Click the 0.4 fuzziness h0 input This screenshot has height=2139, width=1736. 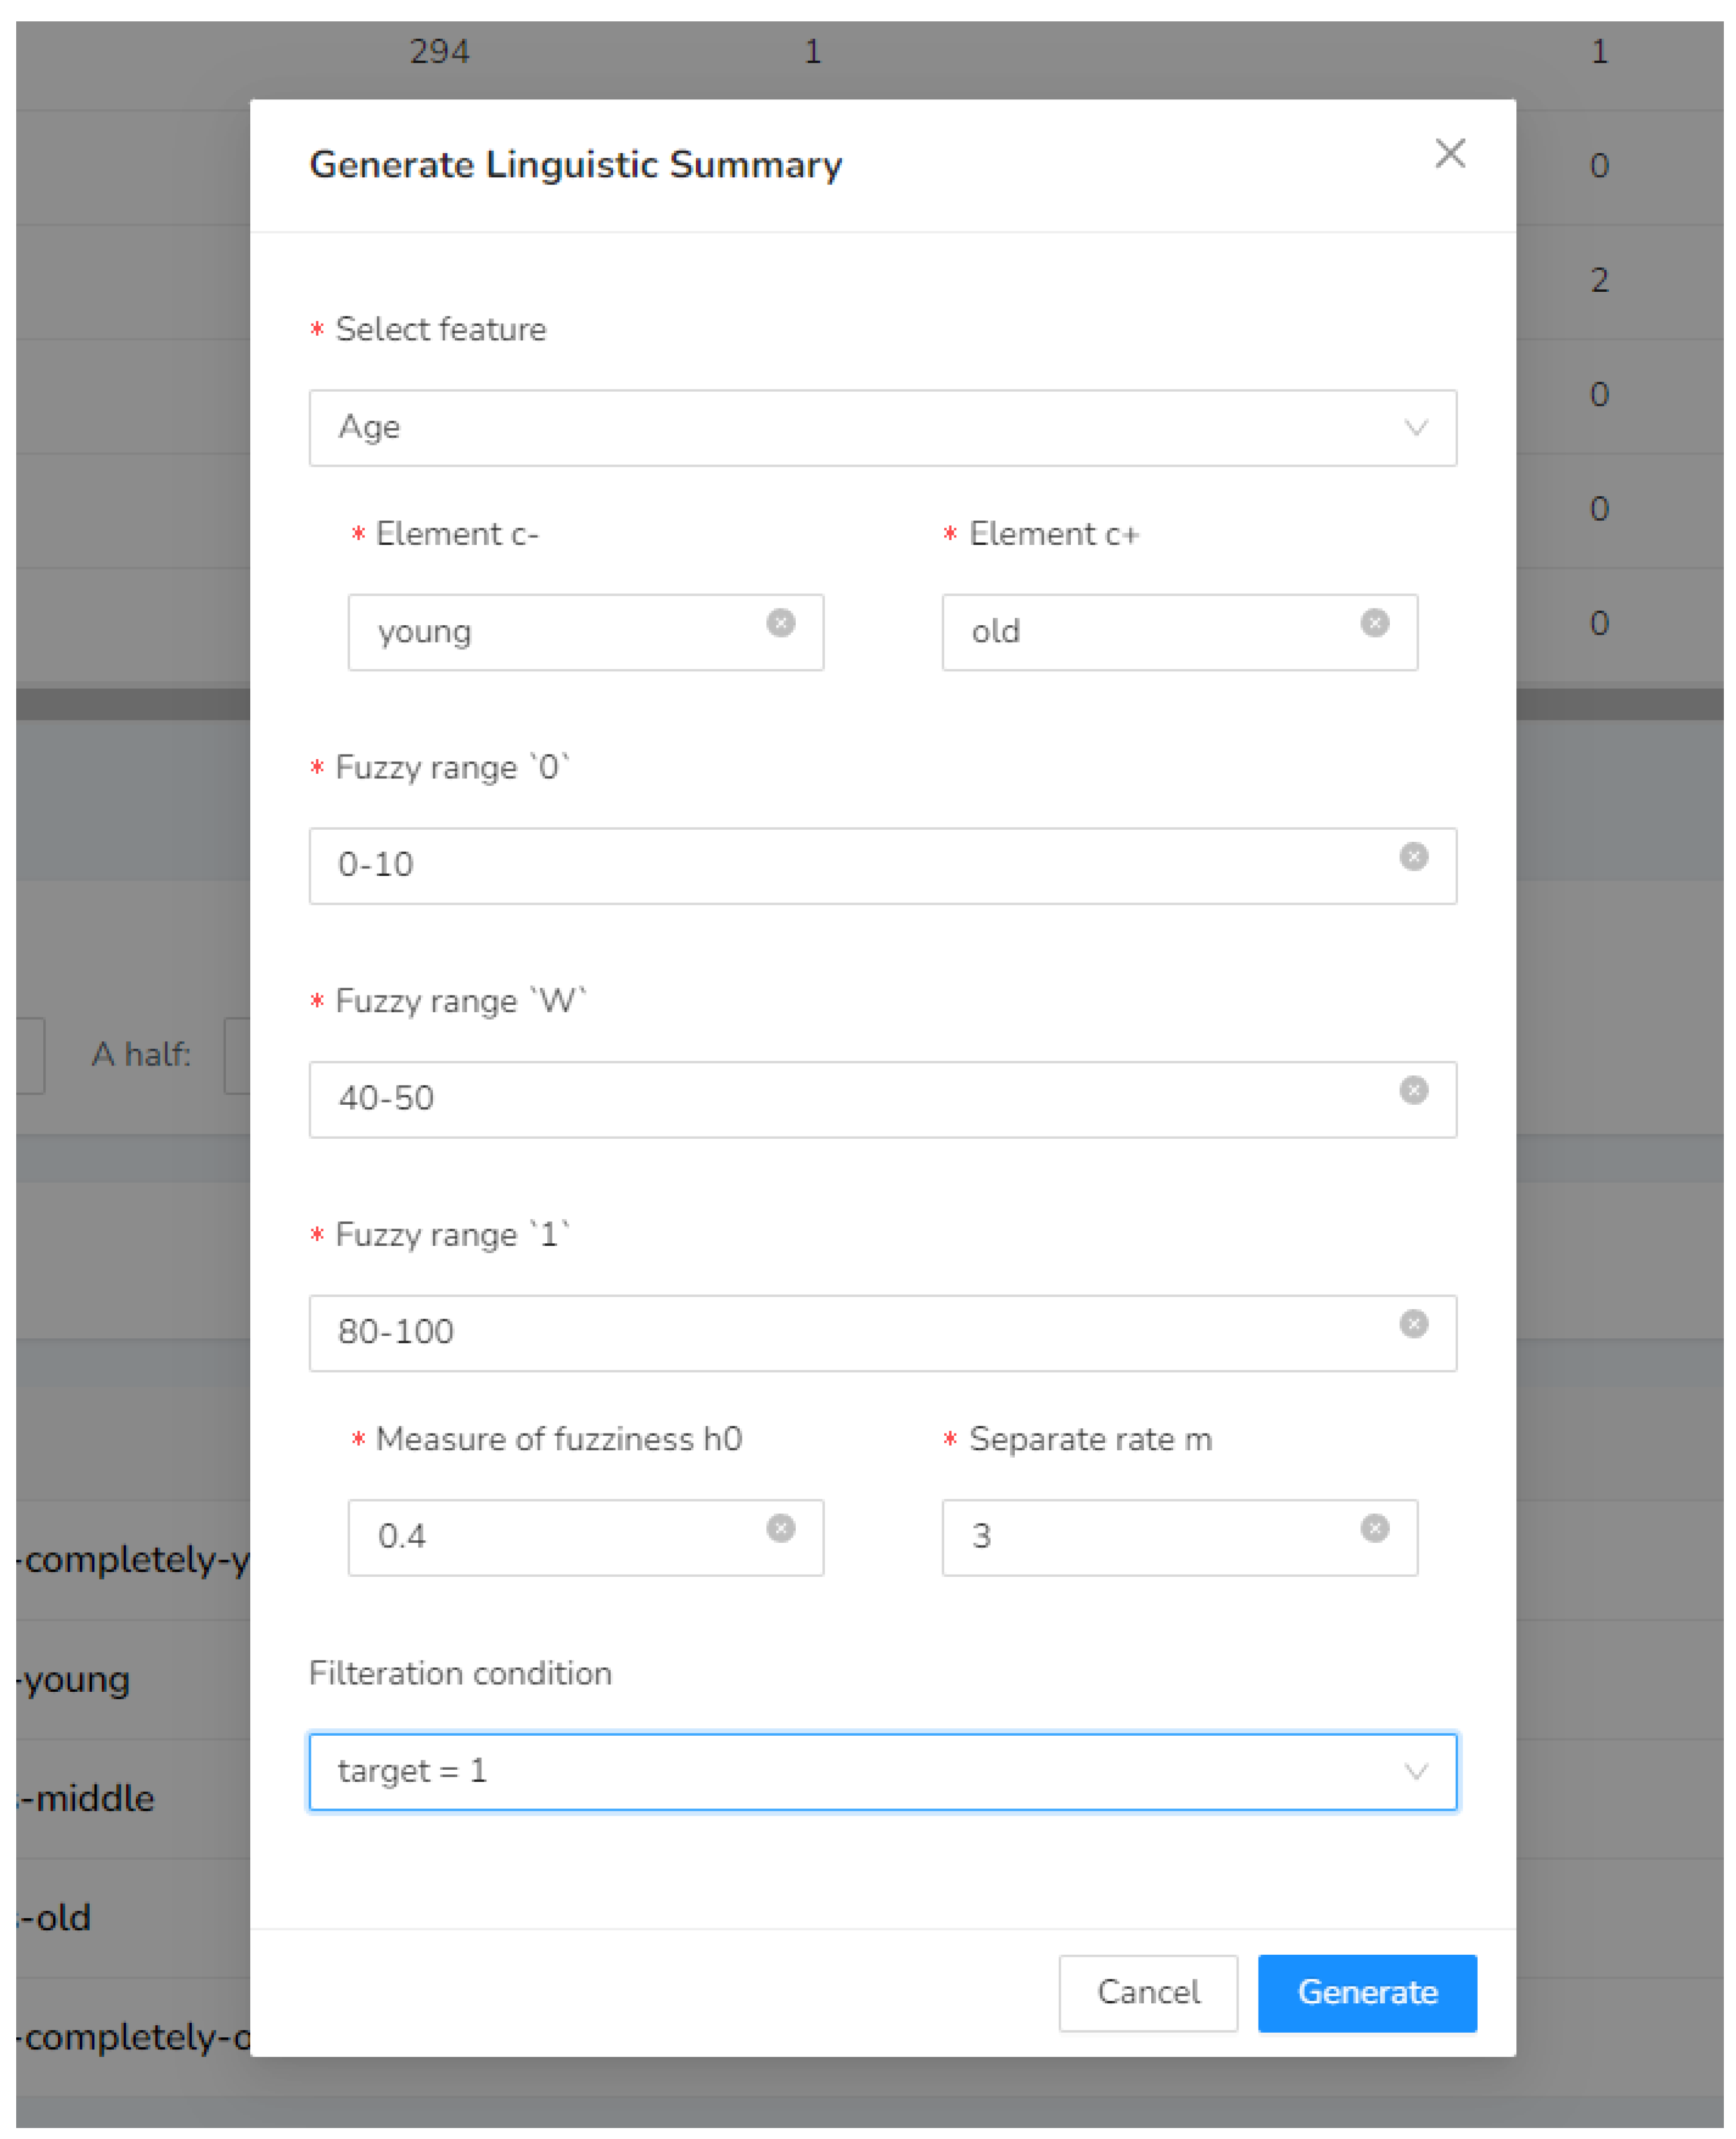(x=560, y=1536)
